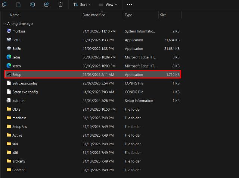The height and width of the screenshot is (178, 239).
Task: Sort by the Date modified column header
Action: pos(94,15)
